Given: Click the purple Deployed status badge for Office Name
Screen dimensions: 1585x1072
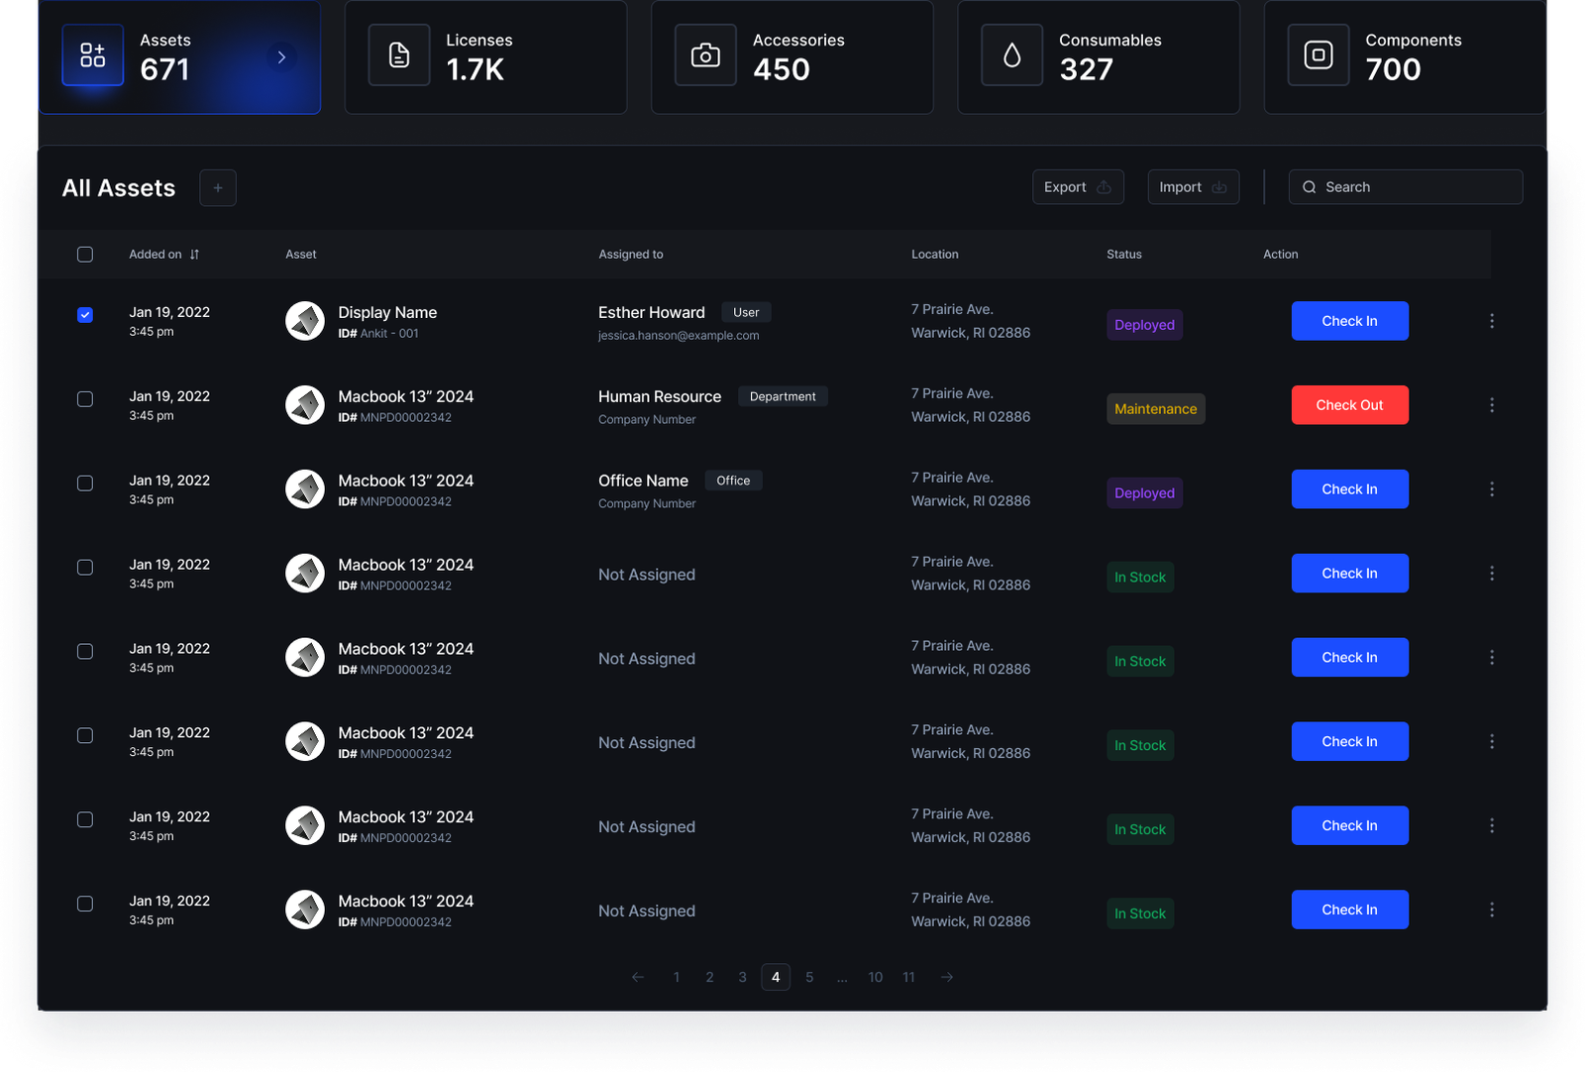Looking at the screenshot, I should (1144, 493).
